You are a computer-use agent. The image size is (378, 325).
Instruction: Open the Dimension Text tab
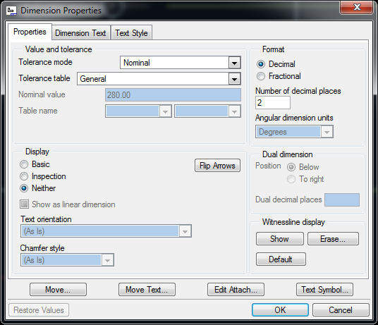(80, 32)
